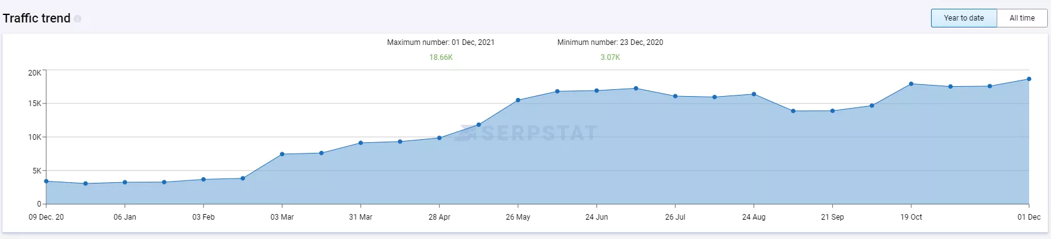Click the Traffic trend heading
Image resolution: width=1051 pixels, height=239 pixels.
pyautogui.click(x=36, y=18)
